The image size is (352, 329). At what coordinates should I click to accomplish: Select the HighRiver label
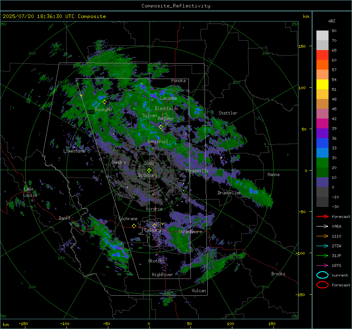(162, 275)
